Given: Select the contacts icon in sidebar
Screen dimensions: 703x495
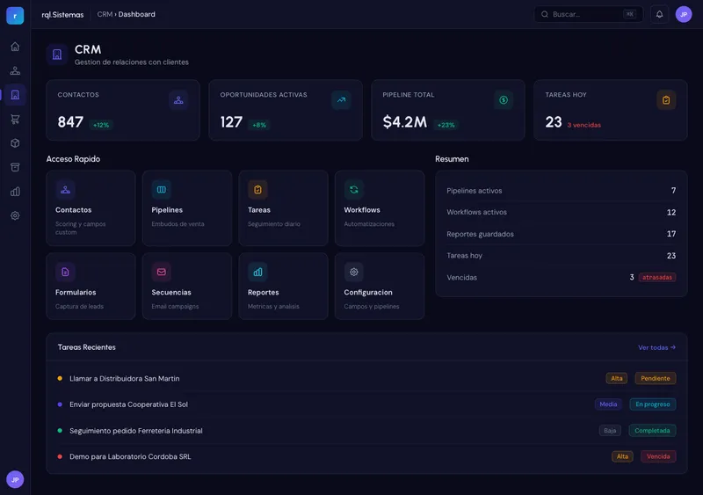Looking at the screenshot, I should 15,71.
